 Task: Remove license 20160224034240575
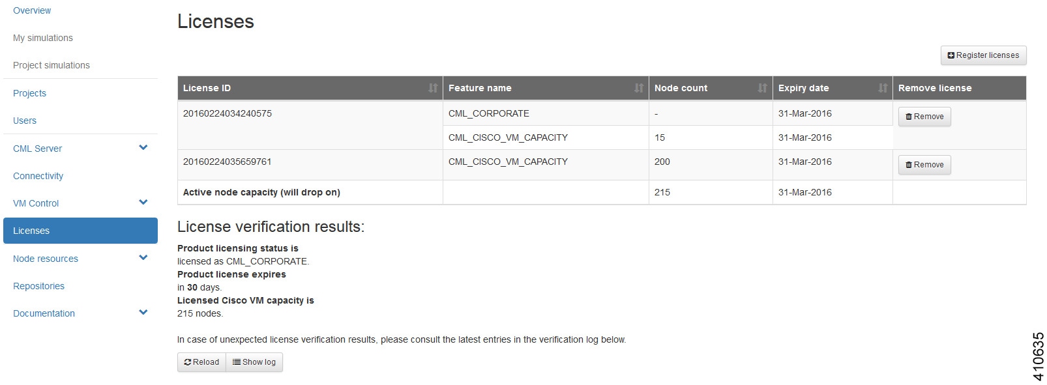(x=924, y=117)
